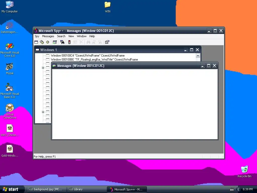Open the View menu
The image size is (257, 193).
tap(71, 36)
